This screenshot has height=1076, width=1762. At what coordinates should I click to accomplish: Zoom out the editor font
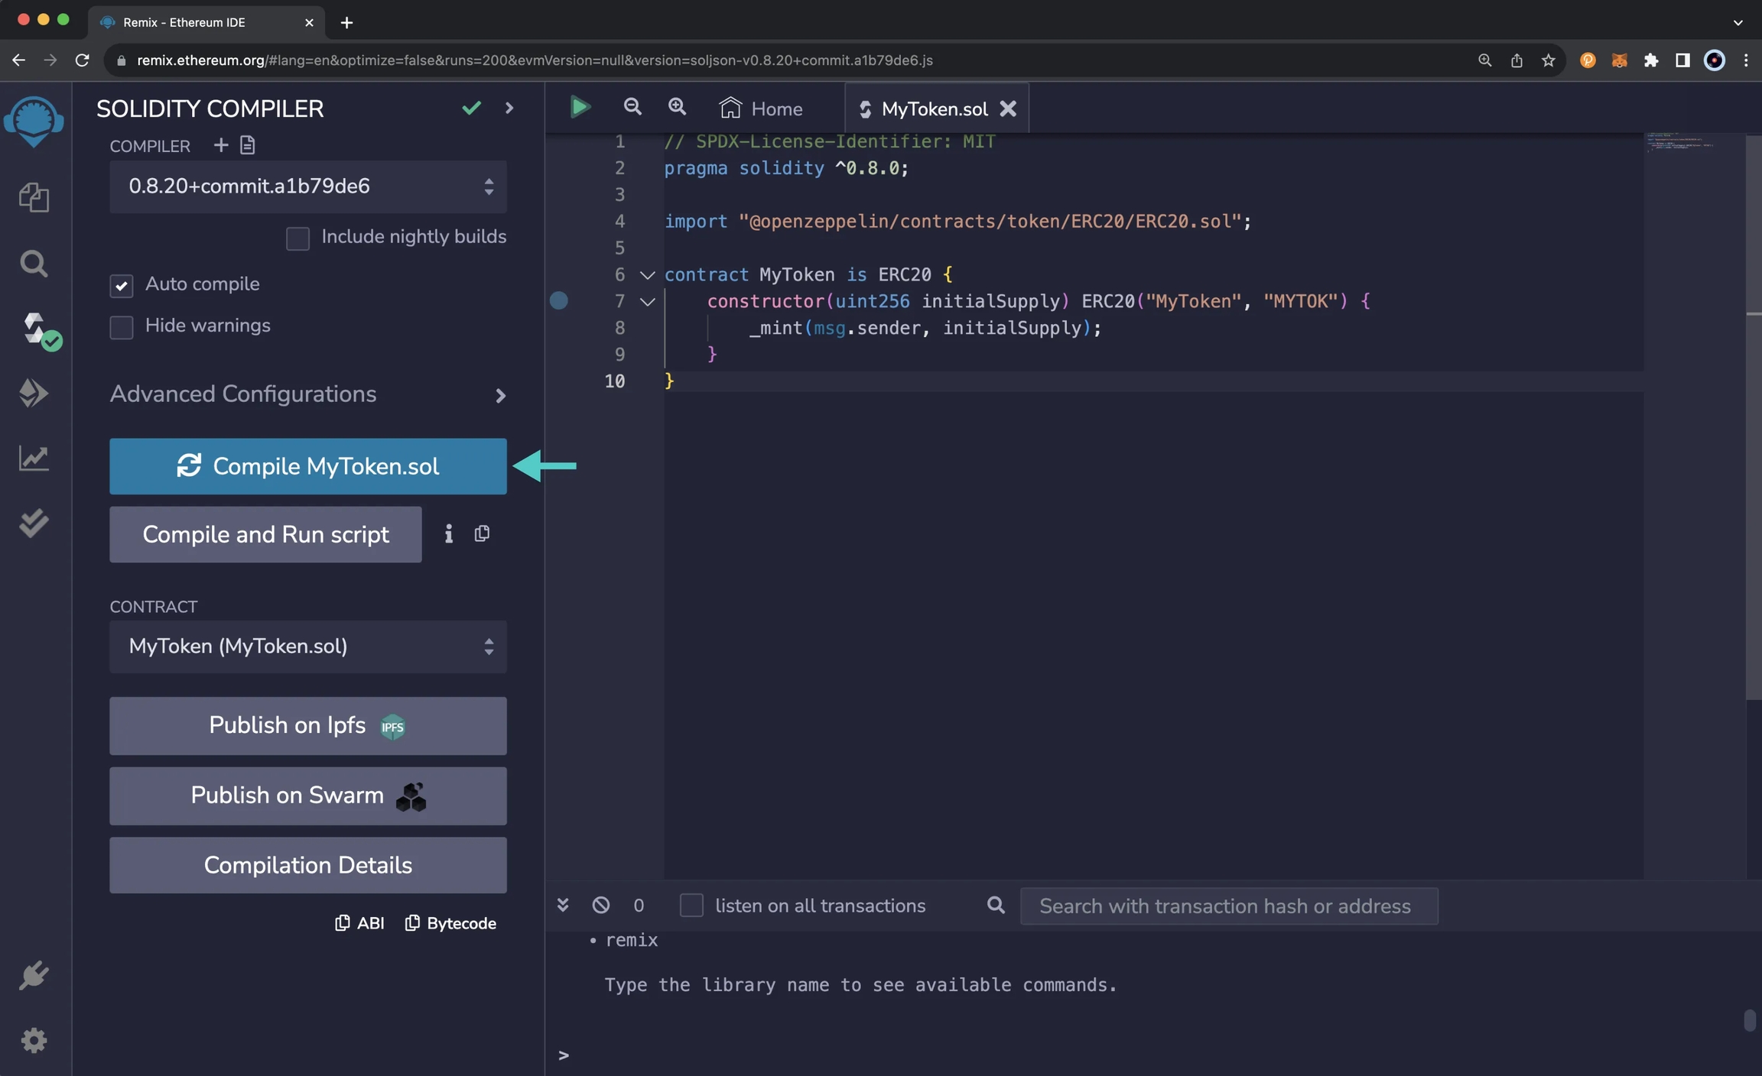pos(632,108)
